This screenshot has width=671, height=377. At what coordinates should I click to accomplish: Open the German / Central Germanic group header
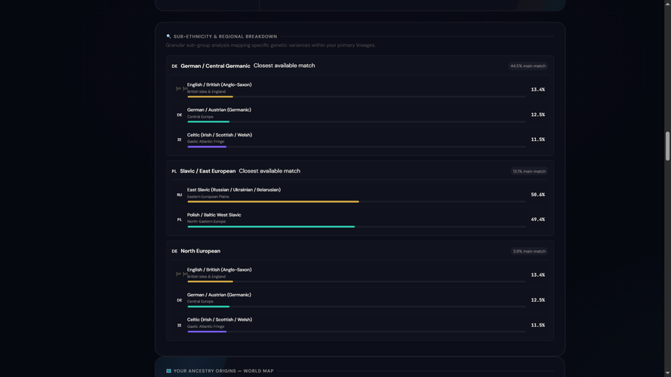(360, 66)
